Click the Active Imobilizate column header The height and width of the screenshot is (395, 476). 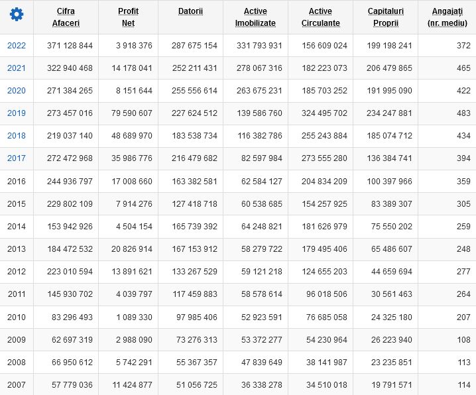(255, 17)
